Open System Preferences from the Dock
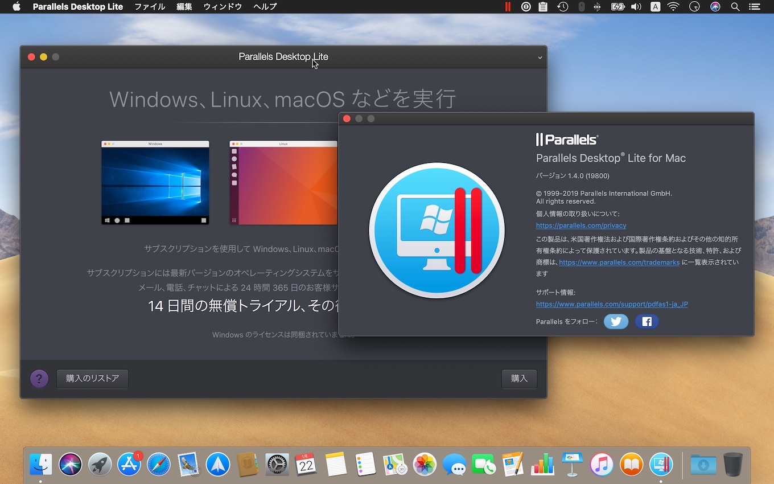 point(277,465)
